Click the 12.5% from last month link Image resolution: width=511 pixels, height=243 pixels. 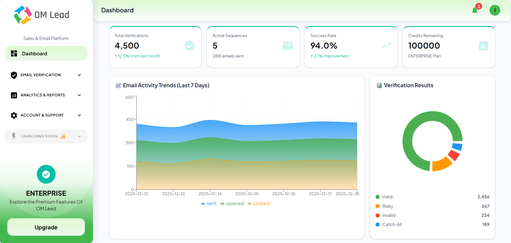(x=137, y=56)
